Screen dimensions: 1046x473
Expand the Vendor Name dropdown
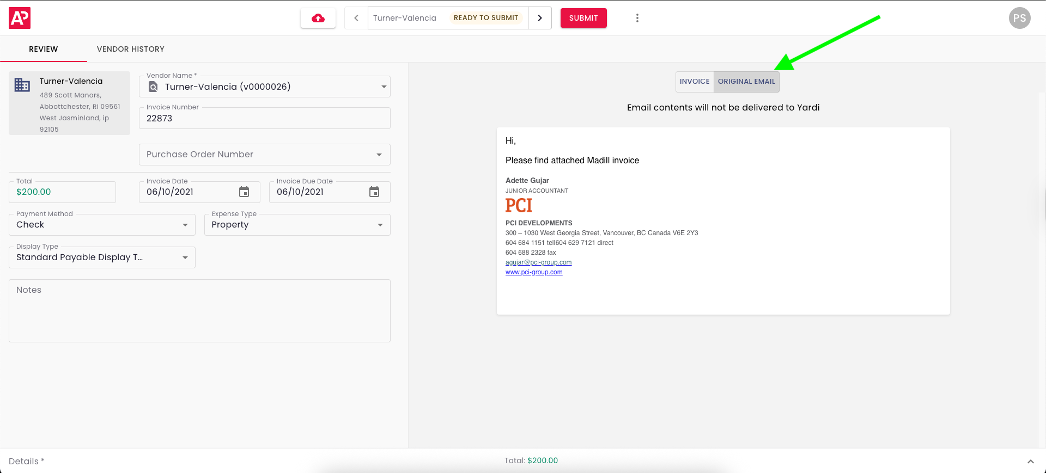384,87
